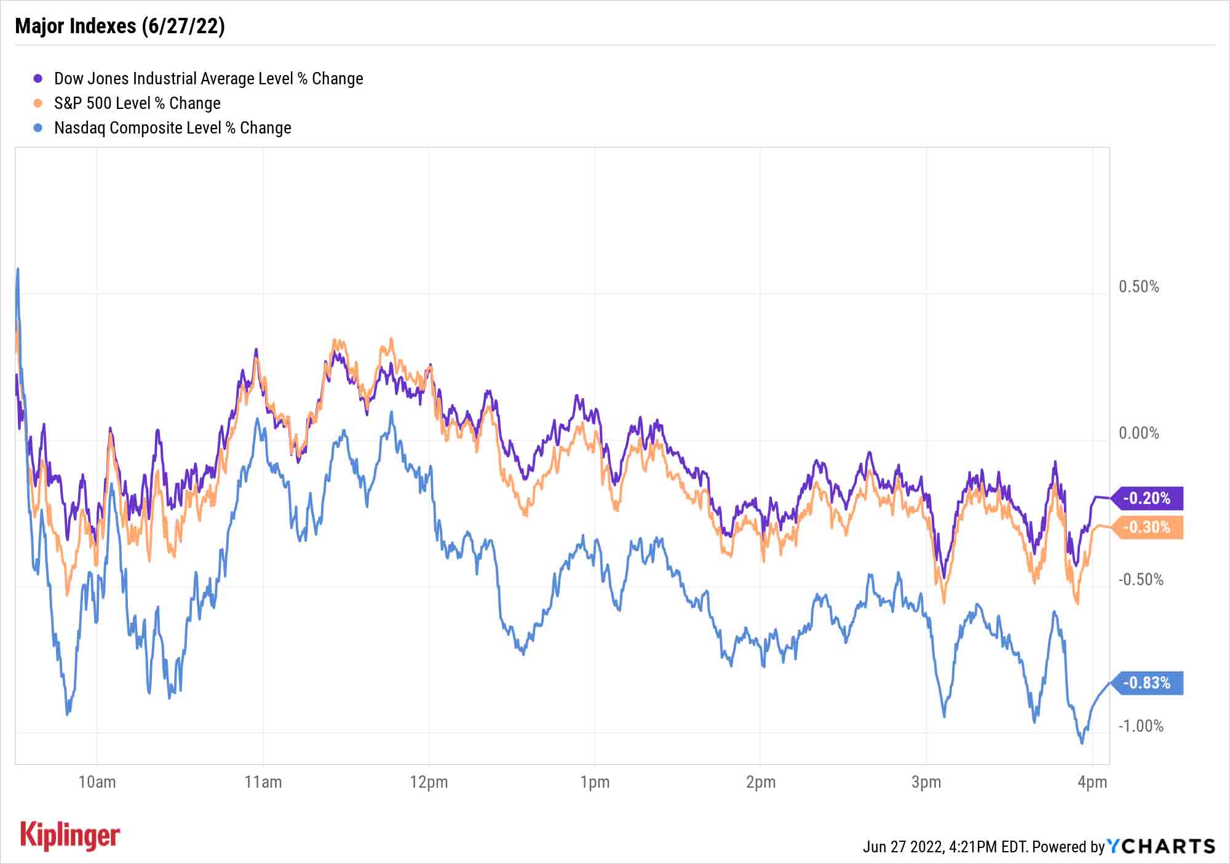This screenshot has height=864, width=1230.
Task: Click the blue Nasdaq Composite legend dot
Action: pos(38,128)
